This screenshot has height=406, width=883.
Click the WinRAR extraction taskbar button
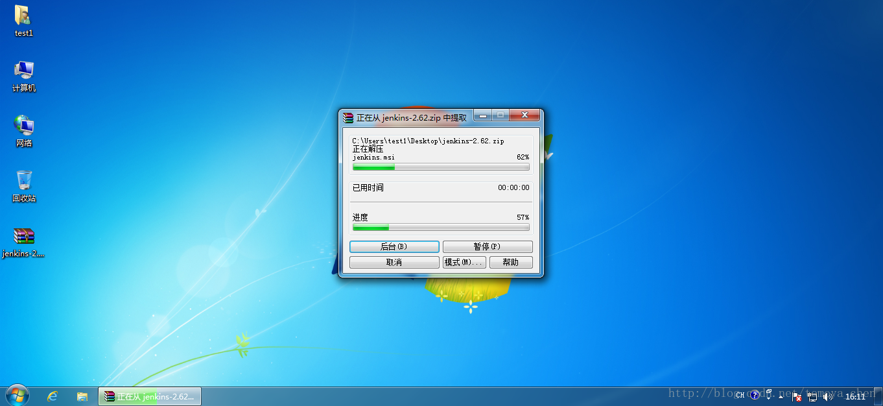click(150, 396)
